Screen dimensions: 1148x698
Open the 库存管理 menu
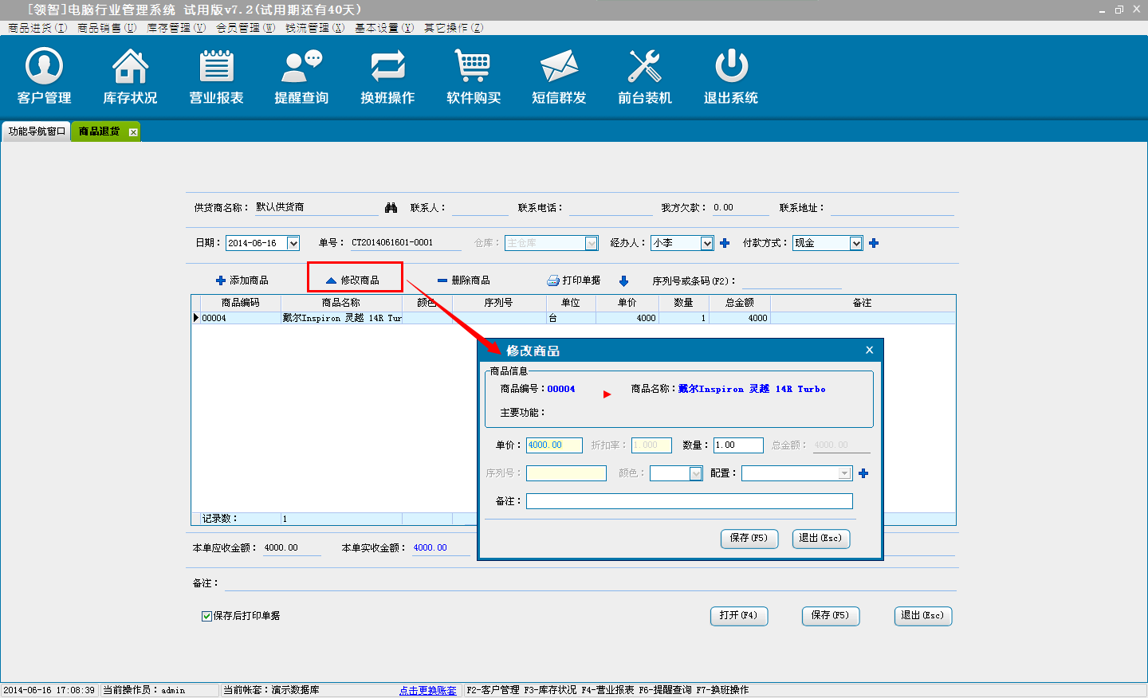pyautogui.click(x=176, y=28)
